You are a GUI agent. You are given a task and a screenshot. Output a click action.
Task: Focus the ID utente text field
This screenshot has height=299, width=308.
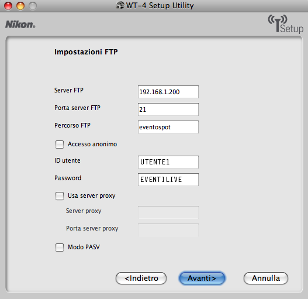168,162
